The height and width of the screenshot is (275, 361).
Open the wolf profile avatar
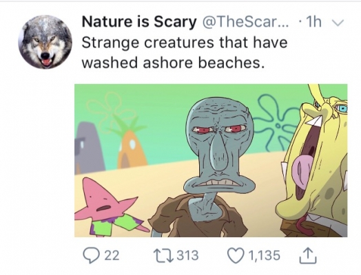[45, 42]
